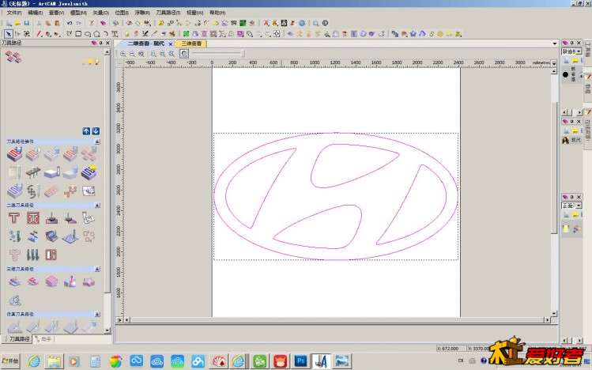
Task: Click the Undo arrow icon
Action: click(x=70, y=23)
